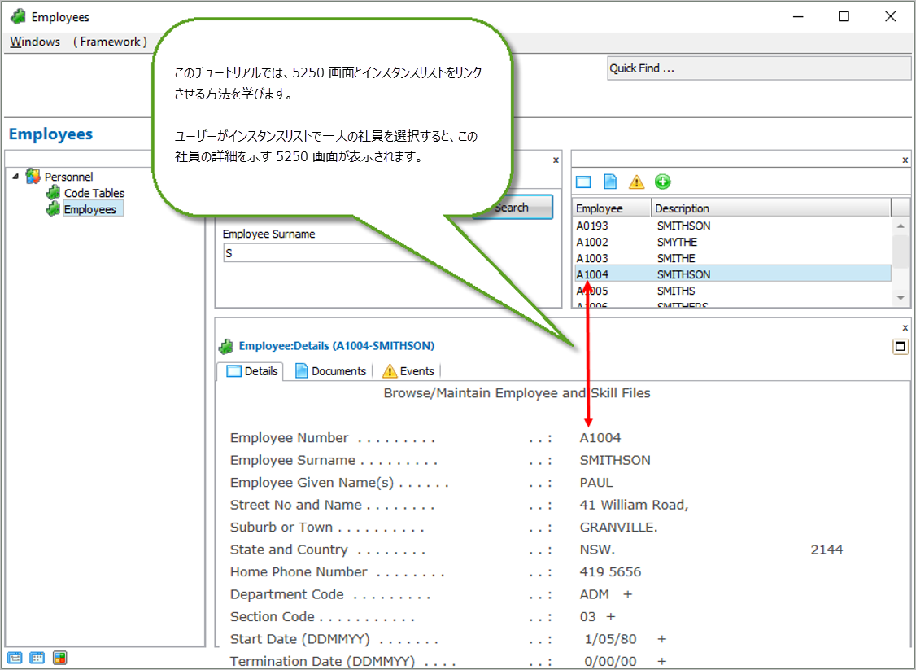Close the search filter panel
Screen dimensions: 916x670
coord(556,160)
